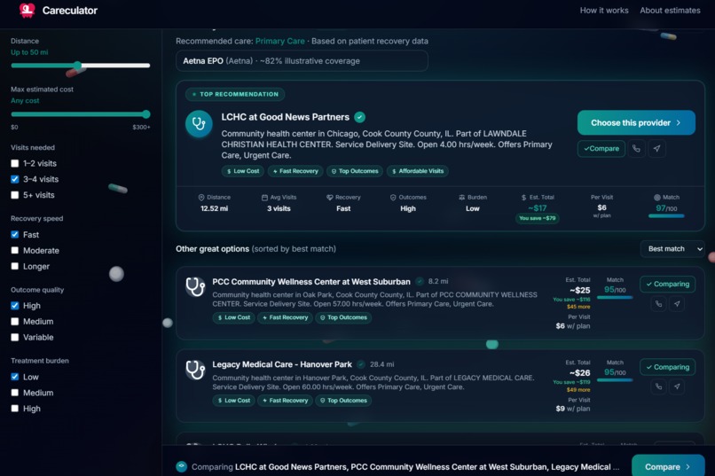This screenshot has width=715, height=476.
Task: Click verified badge beside Legacy Medical Care - Hanover Park
Action: pyautogui.click(x=361, y=364)
